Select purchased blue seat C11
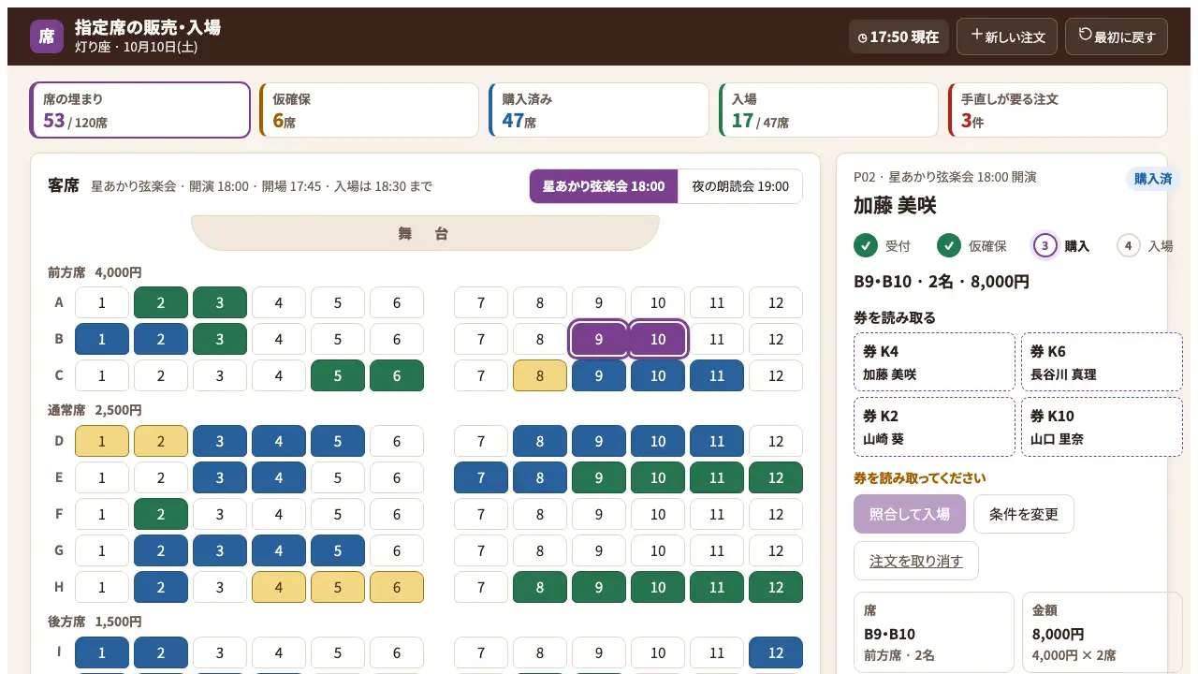The height and width of the screenshot is (674, 1198). point(717,376)
